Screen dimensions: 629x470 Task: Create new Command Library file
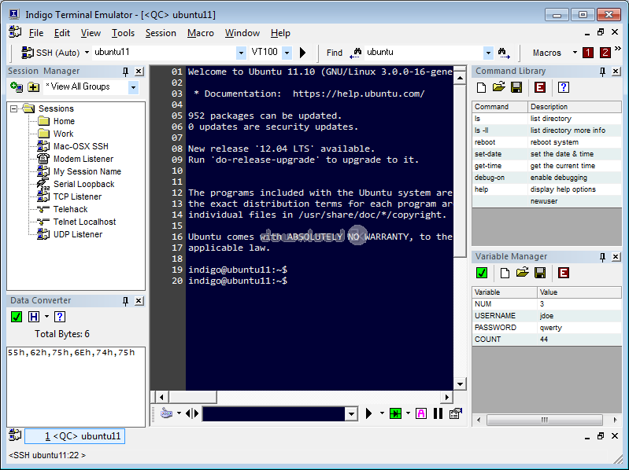tap(481, 87)
